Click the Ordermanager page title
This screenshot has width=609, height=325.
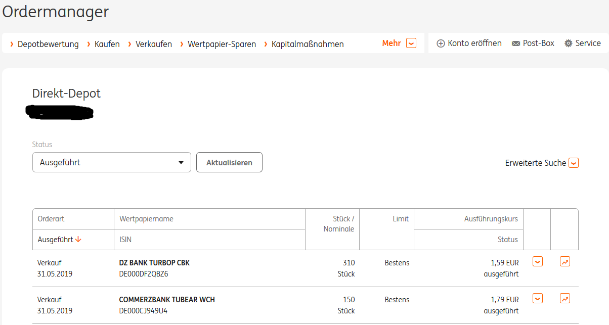click(56, 11)
